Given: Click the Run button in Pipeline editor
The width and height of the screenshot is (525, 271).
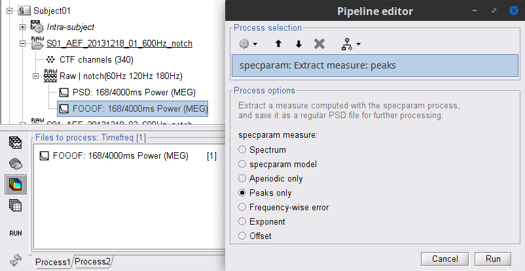Looking at the screenshot, I should tap(493, 259).
